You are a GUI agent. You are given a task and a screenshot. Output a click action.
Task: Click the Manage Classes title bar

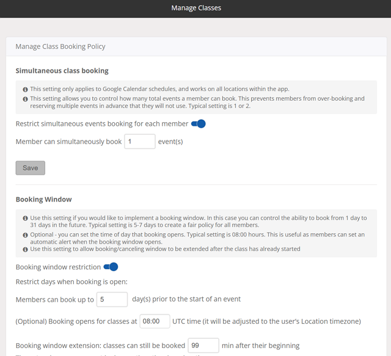tap(195, 9)
